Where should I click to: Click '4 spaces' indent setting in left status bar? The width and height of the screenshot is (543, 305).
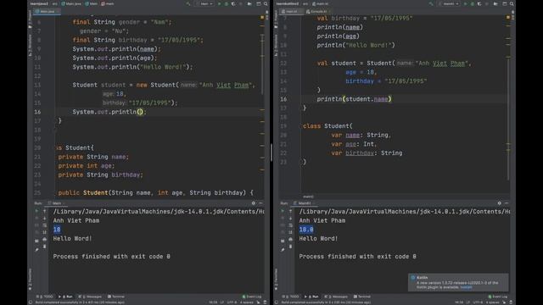point(247,302)
